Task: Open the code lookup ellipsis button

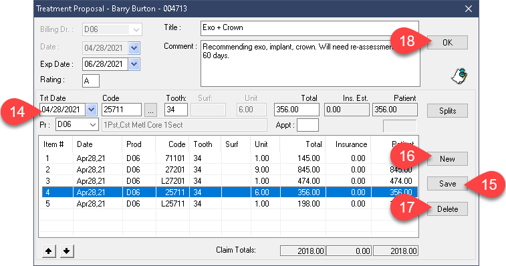Action: (150, 110)
